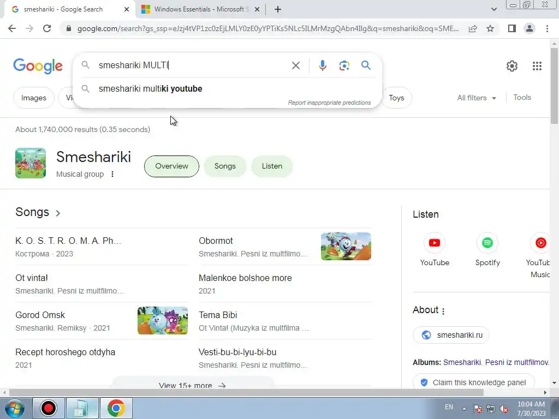The width and height of the screenshot is (559, 419).
Task: Open the Chrome three-dot menu
Action: click(547, 28)
